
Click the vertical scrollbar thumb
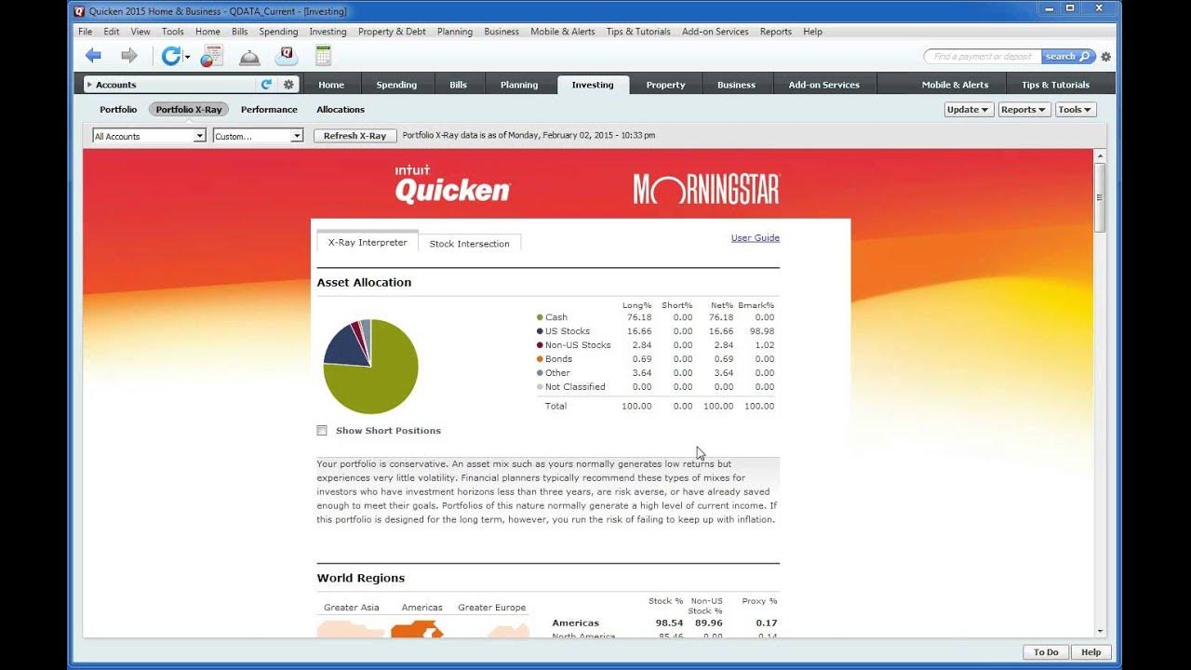(1100, 197)
